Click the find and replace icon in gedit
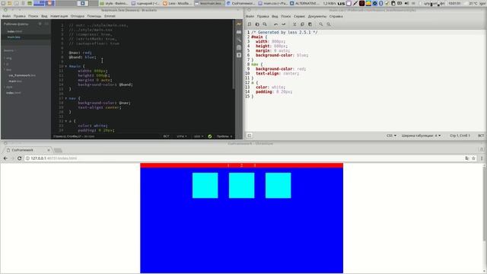 [x=329, y=24]
